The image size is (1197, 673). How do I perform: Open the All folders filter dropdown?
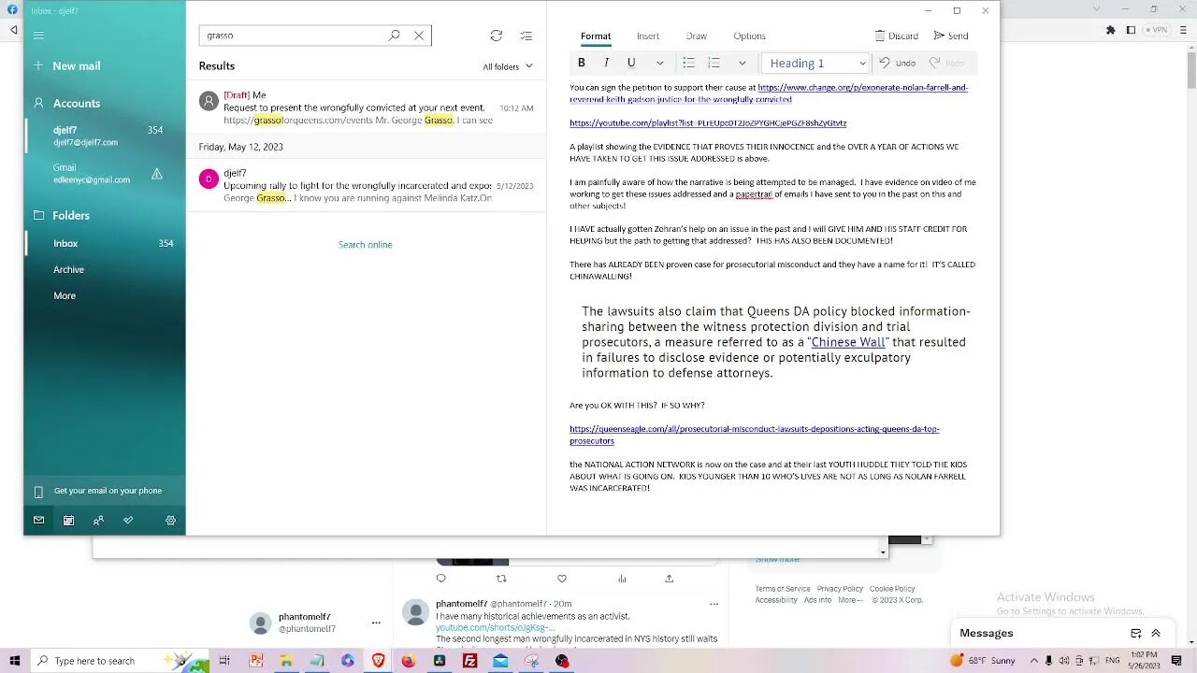tap(508, 66)
